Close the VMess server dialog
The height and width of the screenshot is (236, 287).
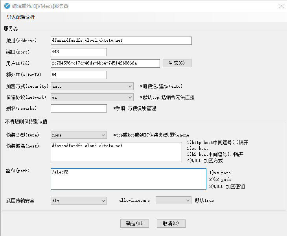click(x=281, y=6)
